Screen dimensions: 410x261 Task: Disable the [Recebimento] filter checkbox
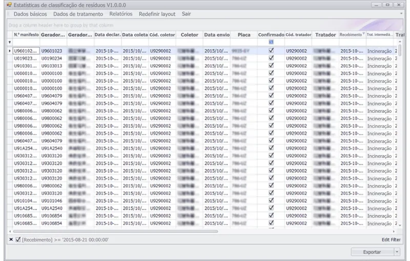click(18, 240)
